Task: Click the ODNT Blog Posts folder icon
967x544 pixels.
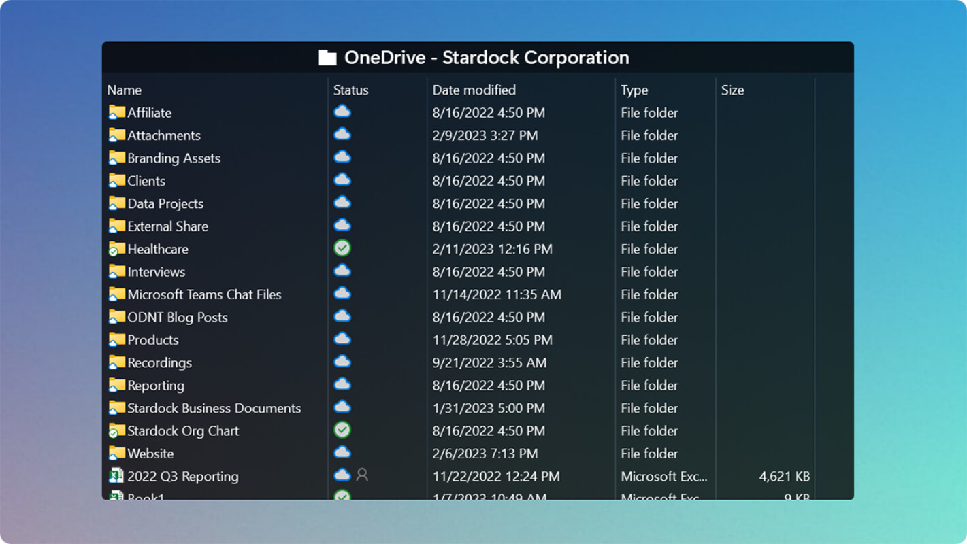Action: coord(116,318)
